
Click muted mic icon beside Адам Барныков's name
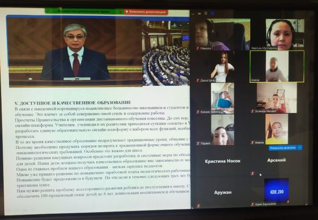(253, 204)
